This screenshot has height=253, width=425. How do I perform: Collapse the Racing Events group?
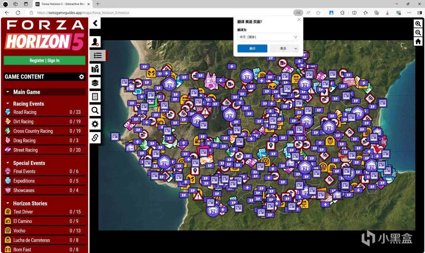coord(8,104)
